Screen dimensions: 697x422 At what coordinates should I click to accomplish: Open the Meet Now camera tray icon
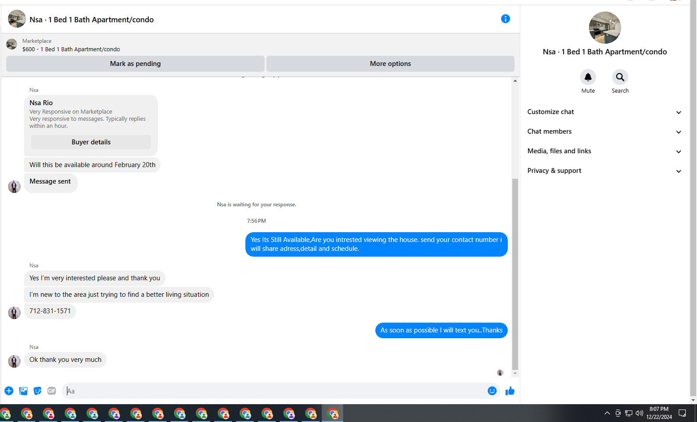(x=618, y=413)
